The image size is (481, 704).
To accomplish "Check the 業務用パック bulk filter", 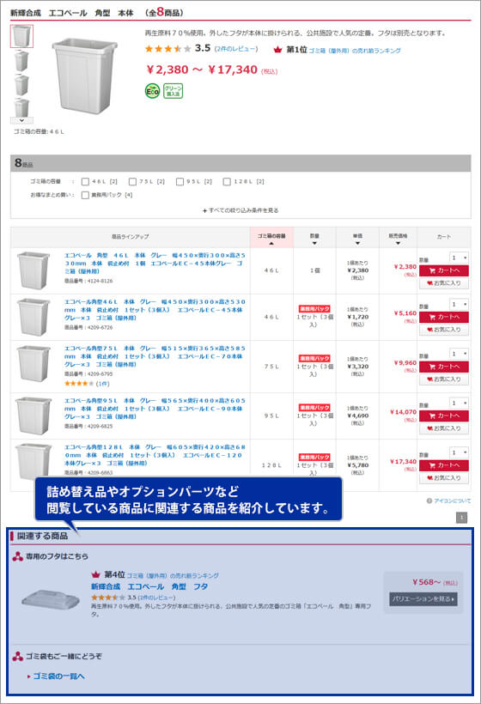I will pos(85,195).
